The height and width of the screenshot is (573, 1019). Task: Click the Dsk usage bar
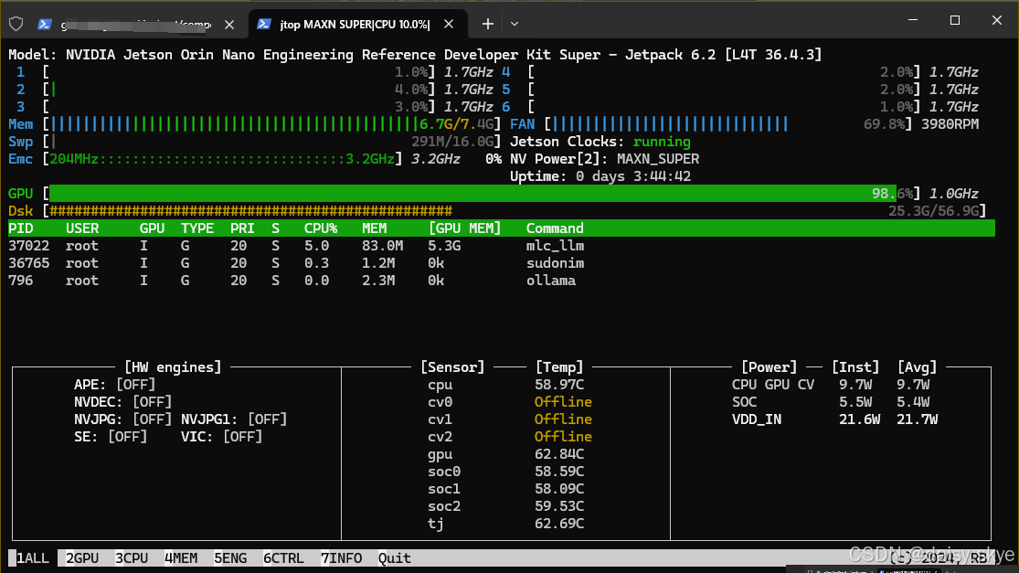click(515, 211)
